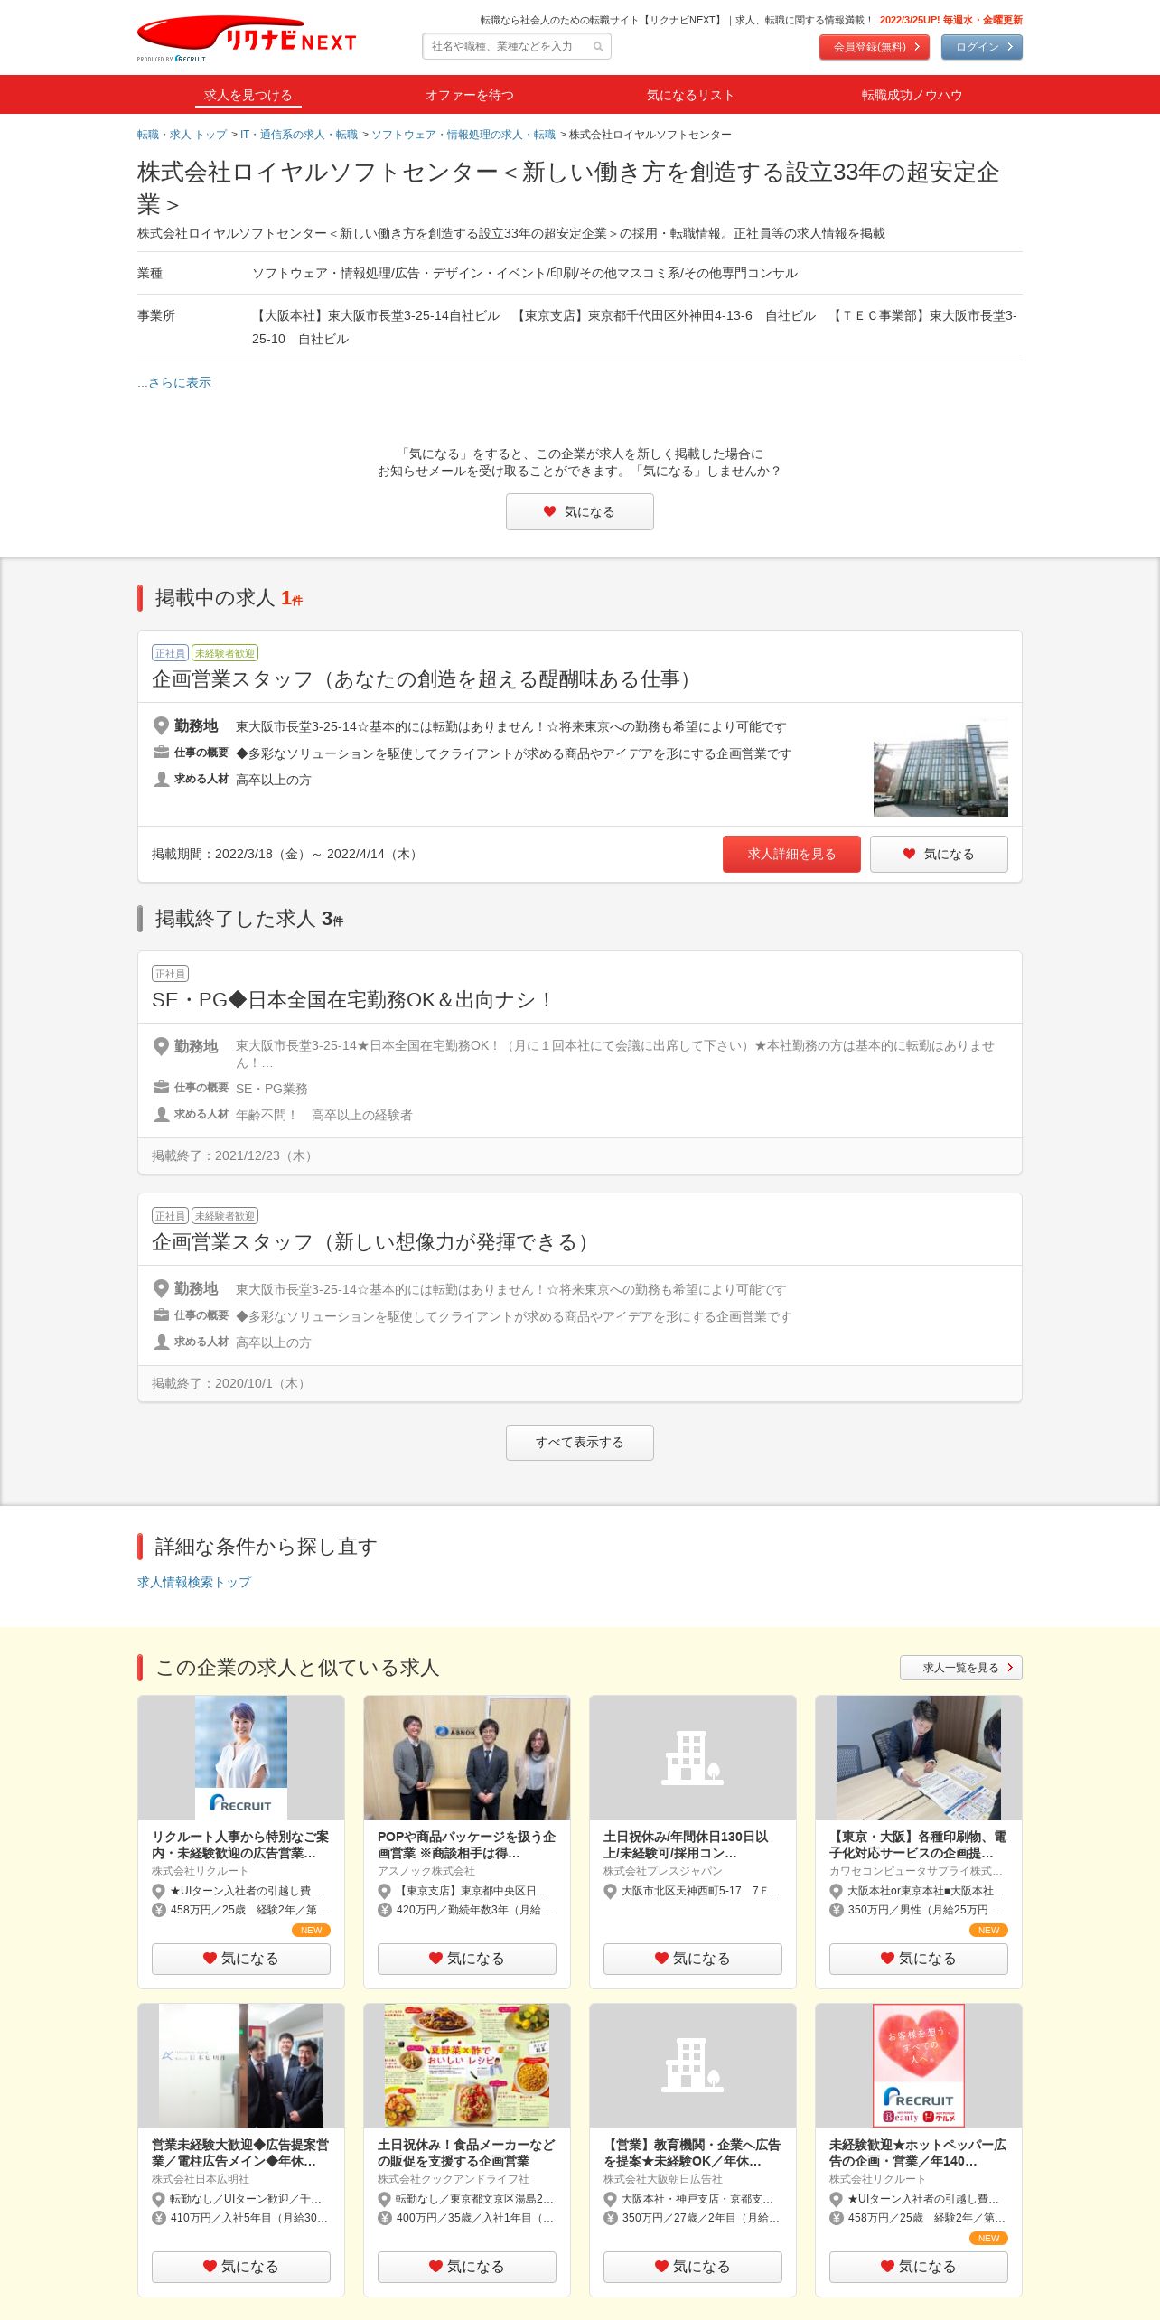Open the 企画営業スタッフ（新しい想像力が発揮できる）title
This screenshot has height=2320, width=1160.
click(x=373, y=1242)
